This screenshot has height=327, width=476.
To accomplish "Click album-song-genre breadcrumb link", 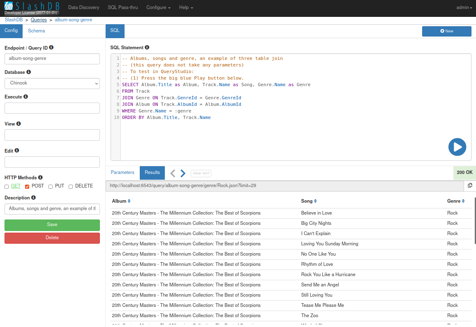I will tap(74, 20).
